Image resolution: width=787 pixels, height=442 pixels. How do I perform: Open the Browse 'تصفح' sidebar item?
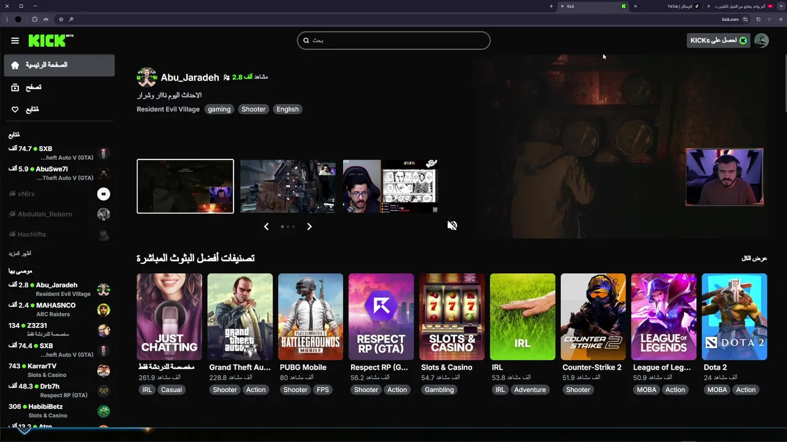click(59, 87)
